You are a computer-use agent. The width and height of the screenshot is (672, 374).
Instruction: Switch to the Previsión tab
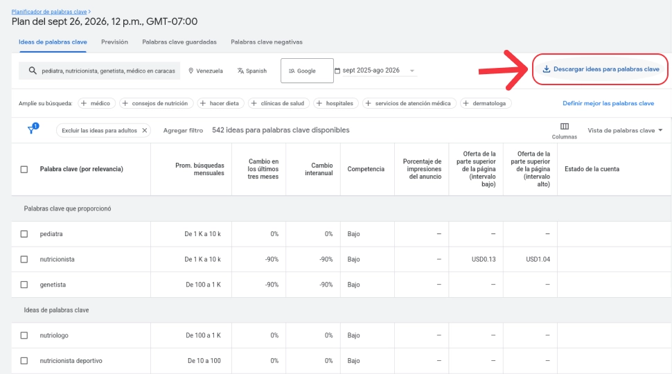114,42
